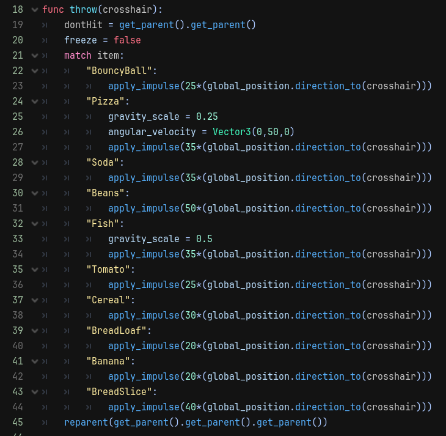Click line number 45 in the gutter
Viewport: 446px width, 436px height.
click(x=17, y=422)
